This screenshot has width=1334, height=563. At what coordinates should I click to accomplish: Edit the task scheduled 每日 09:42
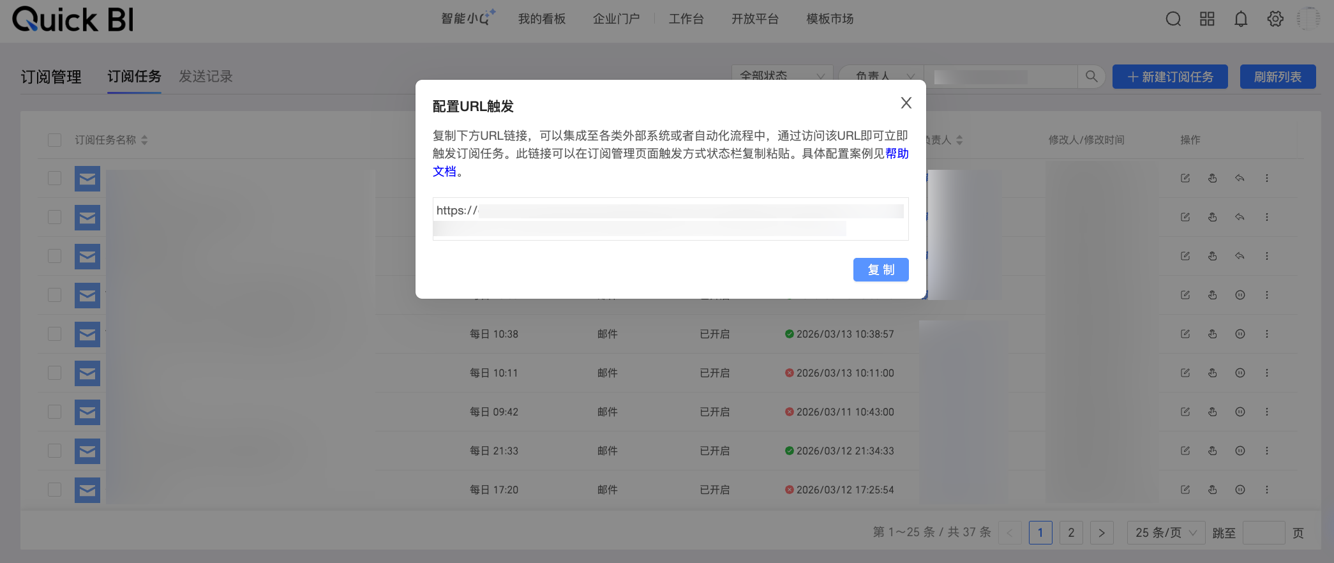[1185, 412]
